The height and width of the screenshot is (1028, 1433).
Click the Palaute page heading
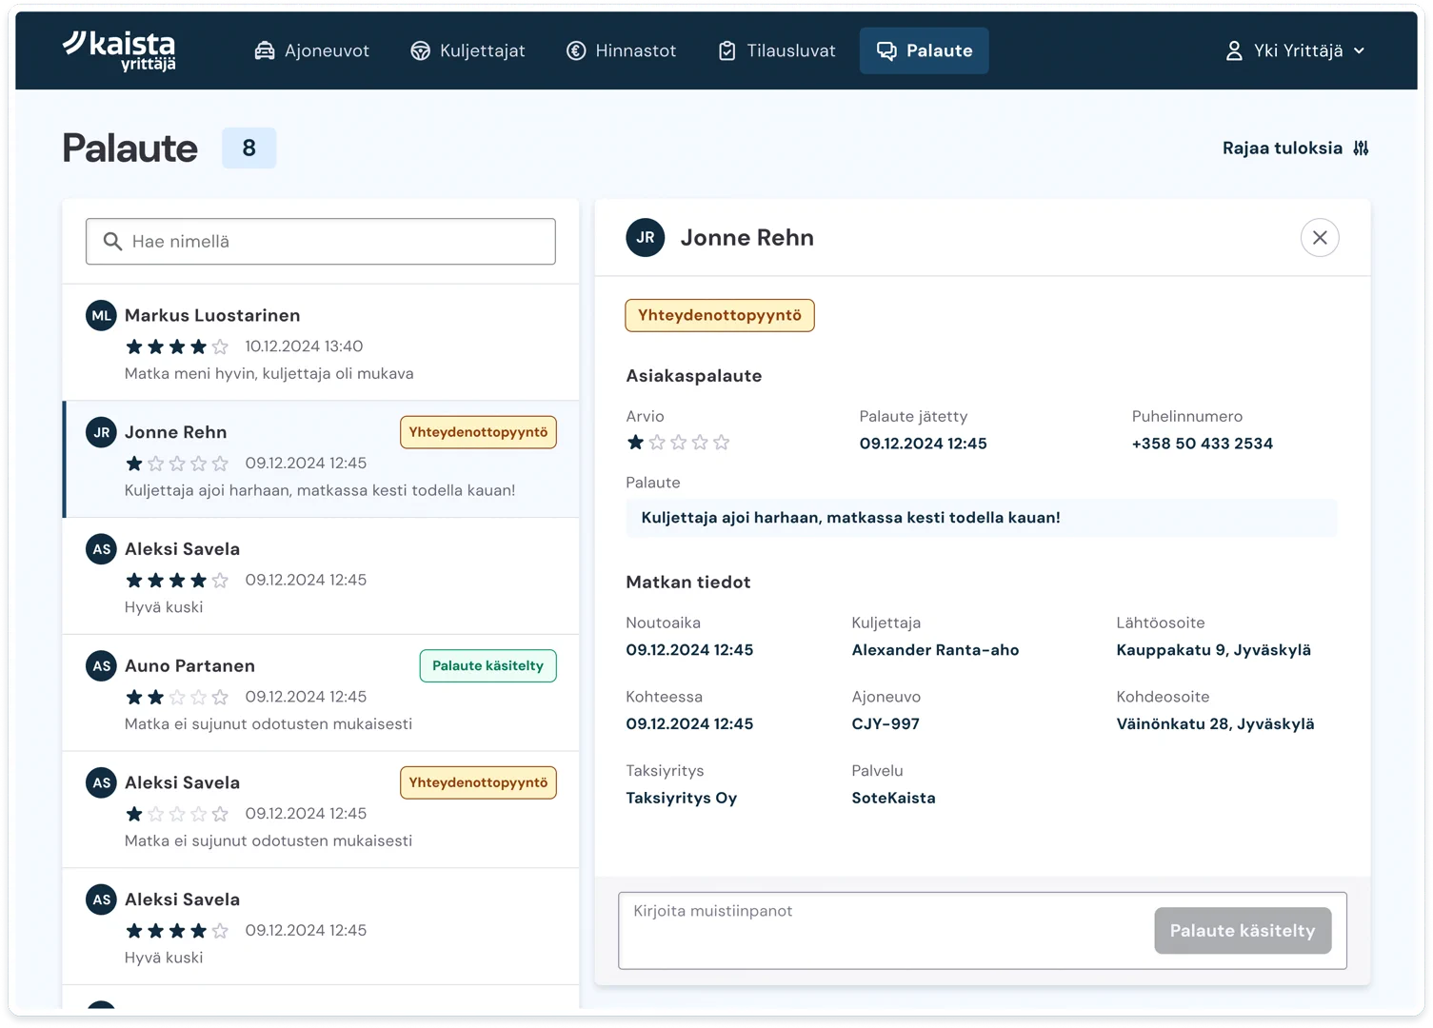pos(130,148)
